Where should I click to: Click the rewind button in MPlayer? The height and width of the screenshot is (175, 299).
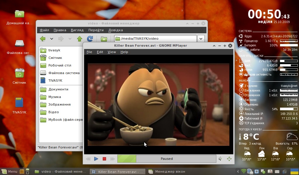tap(88, 159)
